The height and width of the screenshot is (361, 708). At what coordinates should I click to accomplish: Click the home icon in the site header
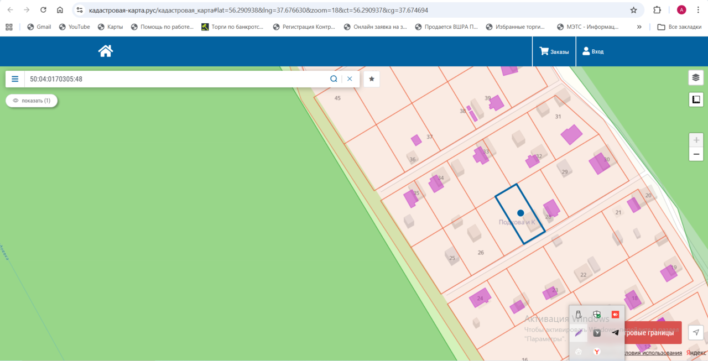106,51
